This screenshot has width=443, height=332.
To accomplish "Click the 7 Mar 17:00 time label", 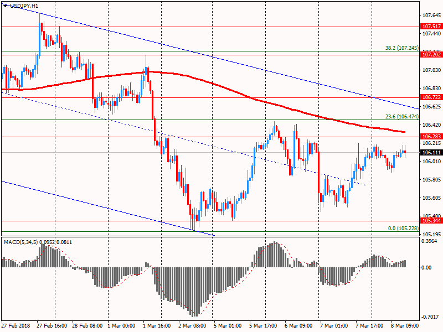I will (369, 325).
